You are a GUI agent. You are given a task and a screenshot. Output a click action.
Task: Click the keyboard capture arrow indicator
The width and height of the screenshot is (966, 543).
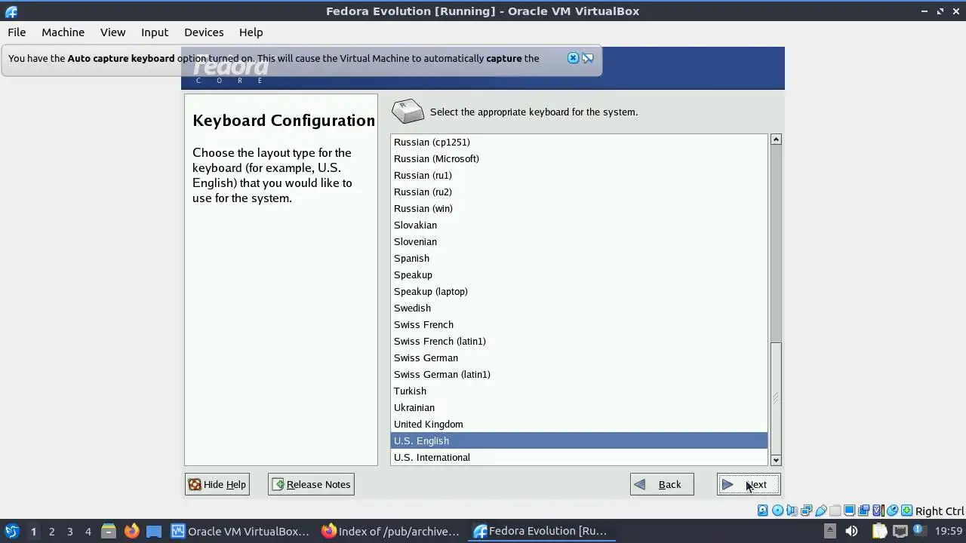point(906,511)
